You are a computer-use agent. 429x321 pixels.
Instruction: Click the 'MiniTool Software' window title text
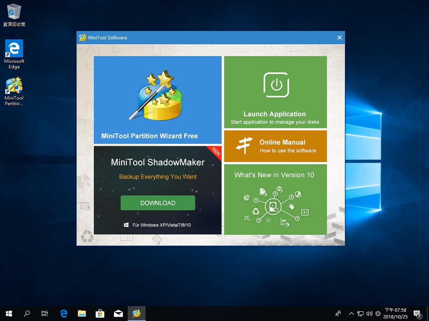pyautogui.click(x=108, y=38)
